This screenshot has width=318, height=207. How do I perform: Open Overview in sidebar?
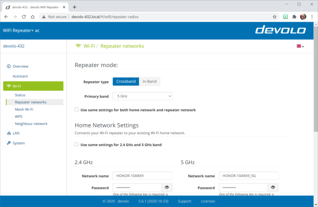[20, 66]
